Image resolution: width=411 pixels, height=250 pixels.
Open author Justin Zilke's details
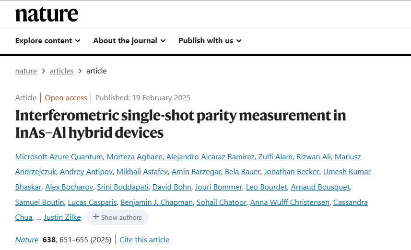click(x=62, y=217)
